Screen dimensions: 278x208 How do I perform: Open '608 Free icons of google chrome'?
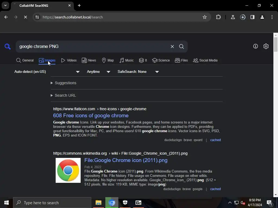click(x=91, y=115)
